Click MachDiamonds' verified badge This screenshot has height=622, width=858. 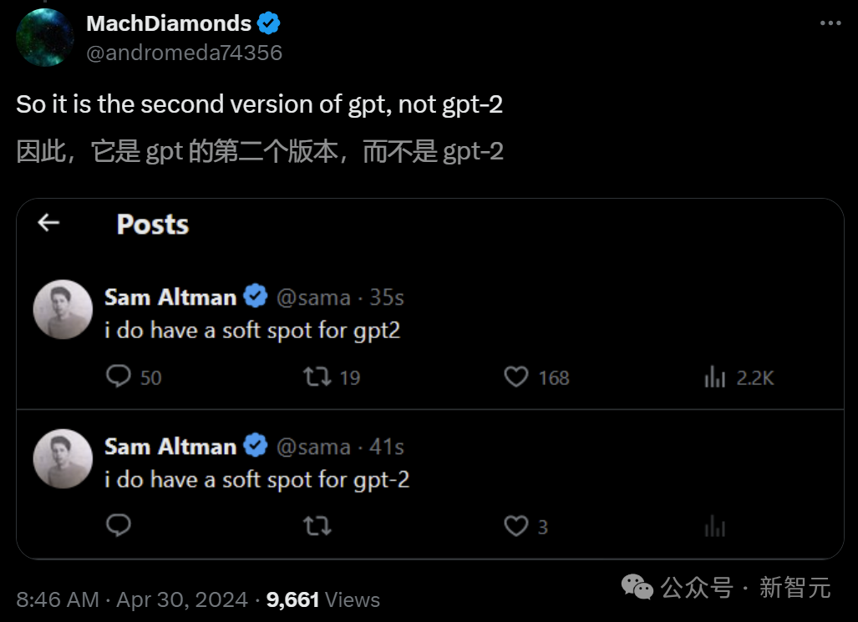point(268,23)
